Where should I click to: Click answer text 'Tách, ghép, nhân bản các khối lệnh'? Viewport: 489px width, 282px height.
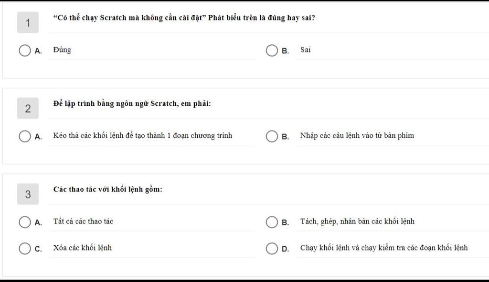357,222
